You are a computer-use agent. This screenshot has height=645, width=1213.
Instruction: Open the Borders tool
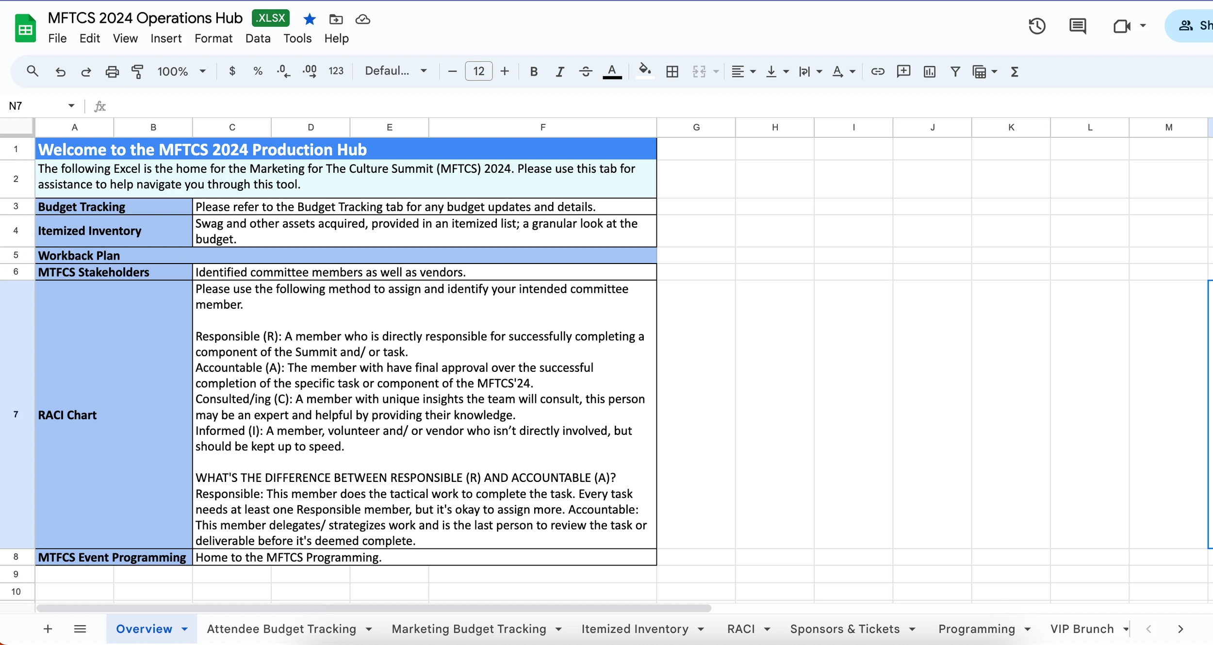tap(672, 72)
